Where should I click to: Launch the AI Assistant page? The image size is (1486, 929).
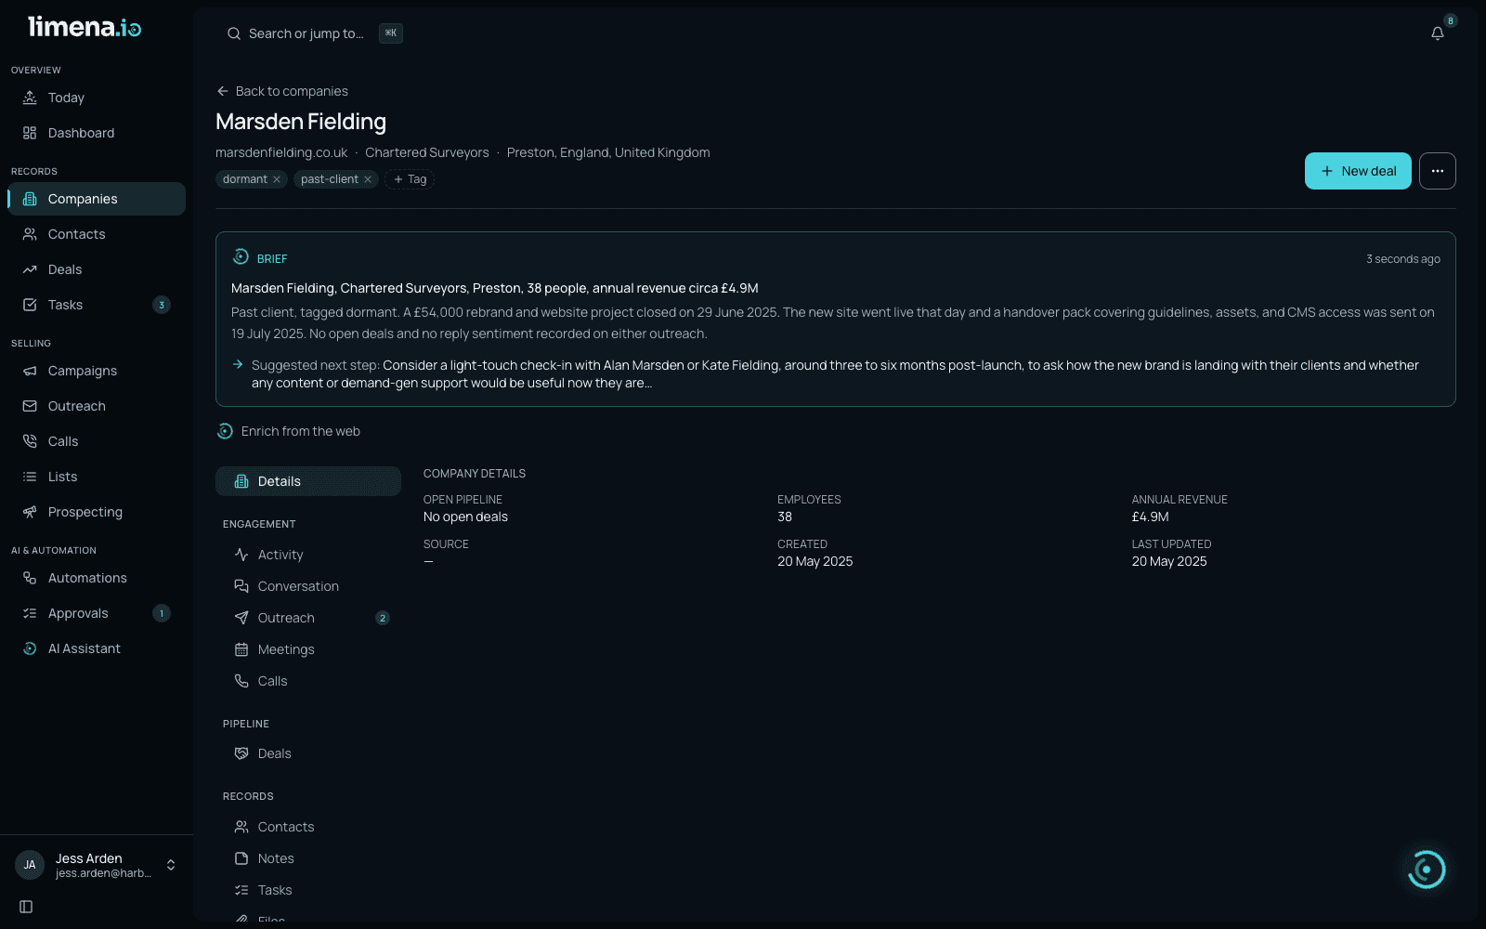click(x=97, y=648)
